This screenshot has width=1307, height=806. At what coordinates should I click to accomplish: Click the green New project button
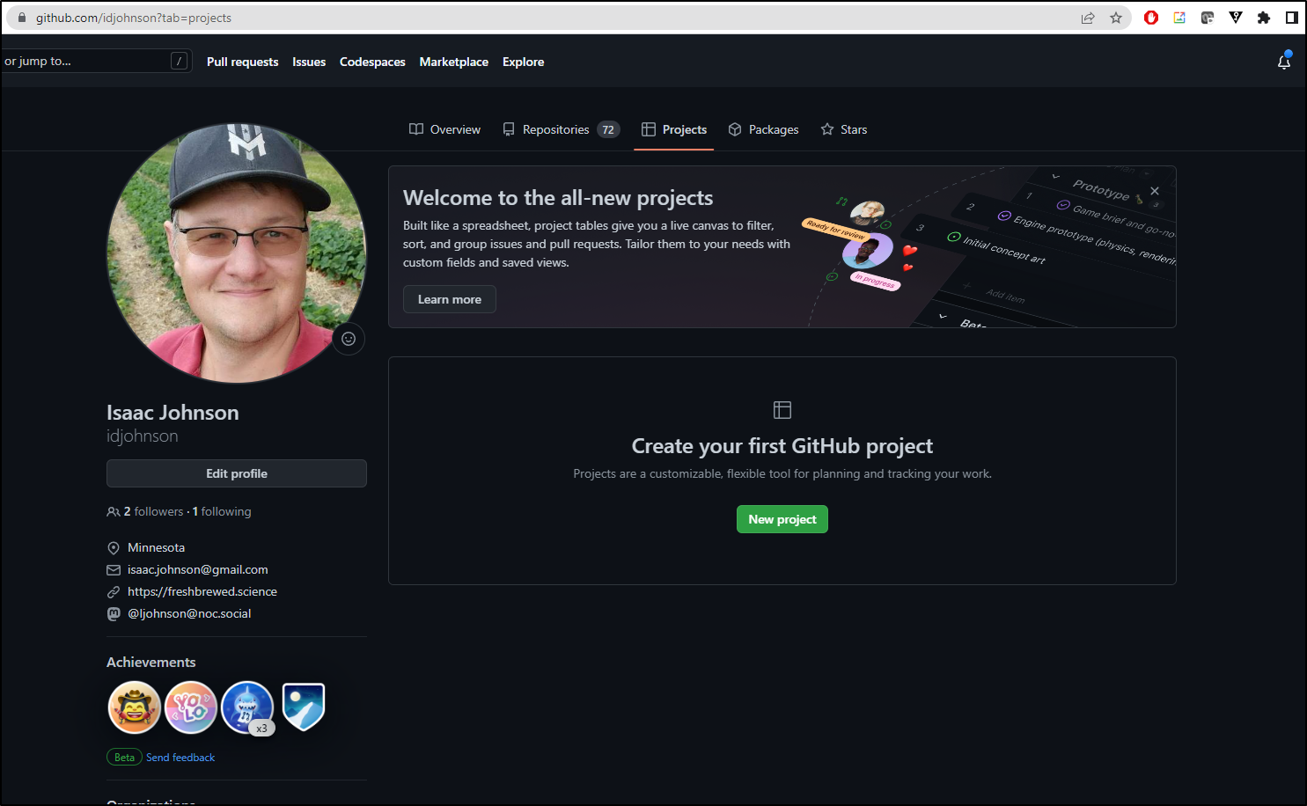pyautogui.click(x=782, y=519)
